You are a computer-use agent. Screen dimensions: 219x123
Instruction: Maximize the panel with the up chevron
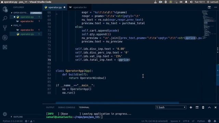(x=209, y=107)
